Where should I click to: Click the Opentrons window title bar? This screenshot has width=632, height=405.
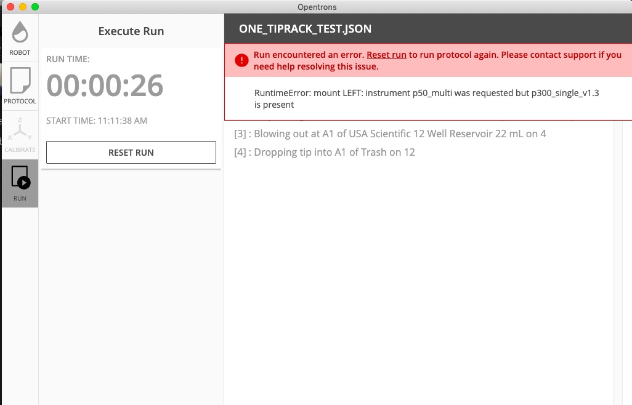[x=317, y=7]
